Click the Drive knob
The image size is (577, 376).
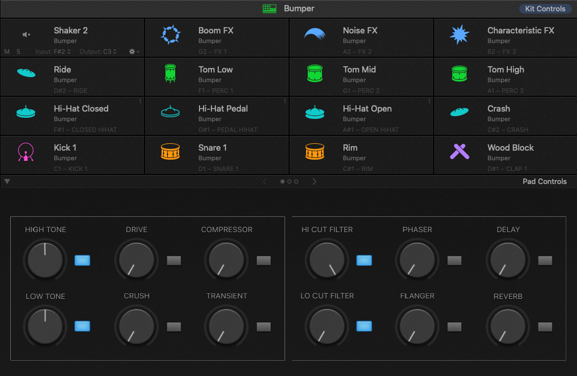137,260
